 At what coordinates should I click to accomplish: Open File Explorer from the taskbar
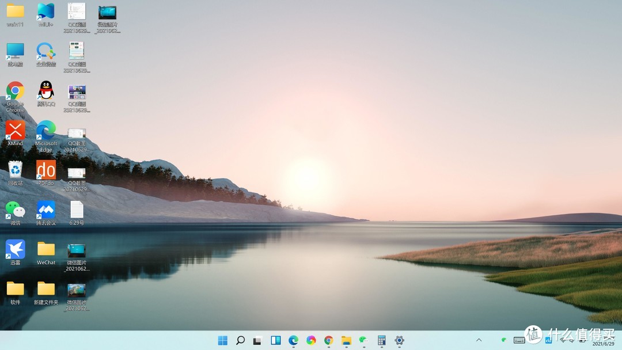(346, 340)
